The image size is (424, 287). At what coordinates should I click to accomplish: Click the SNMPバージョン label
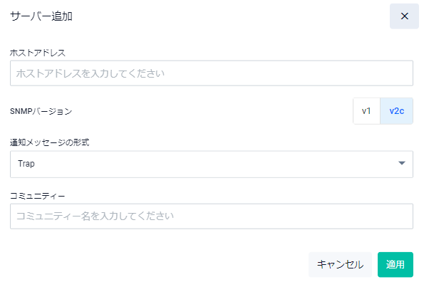[41, 111]
